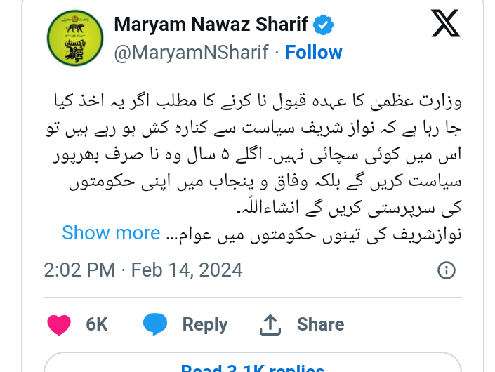Click the first line of the Urdu tweet text
The width and height of the screenshot is (495, 372).
pyautogui.click(x=258, y=101)
